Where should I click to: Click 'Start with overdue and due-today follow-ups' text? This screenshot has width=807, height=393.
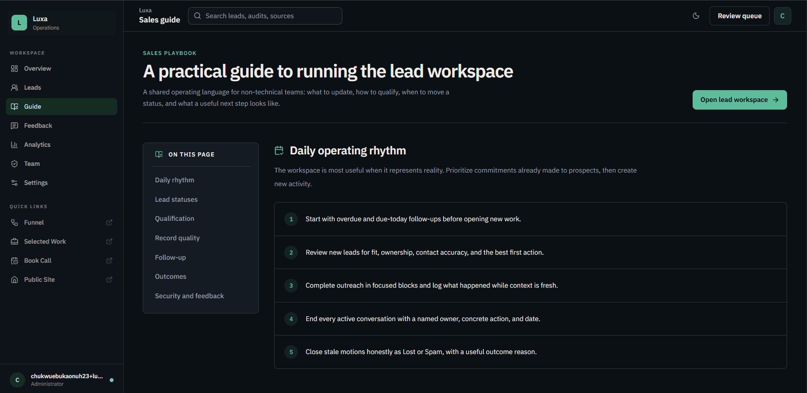pos(413,219)
